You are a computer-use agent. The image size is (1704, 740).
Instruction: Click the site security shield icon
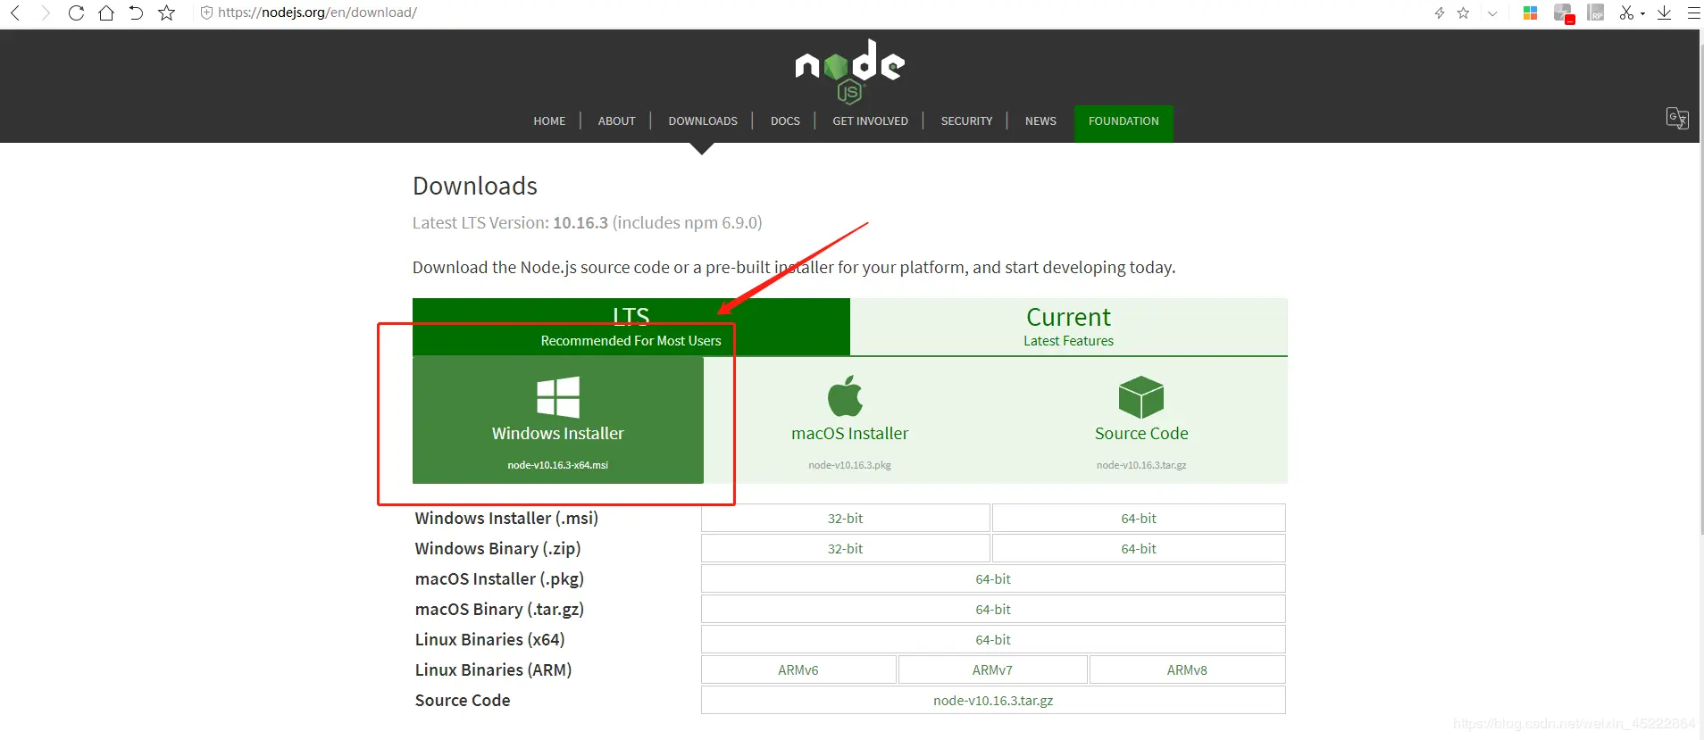tap(206, 12)
